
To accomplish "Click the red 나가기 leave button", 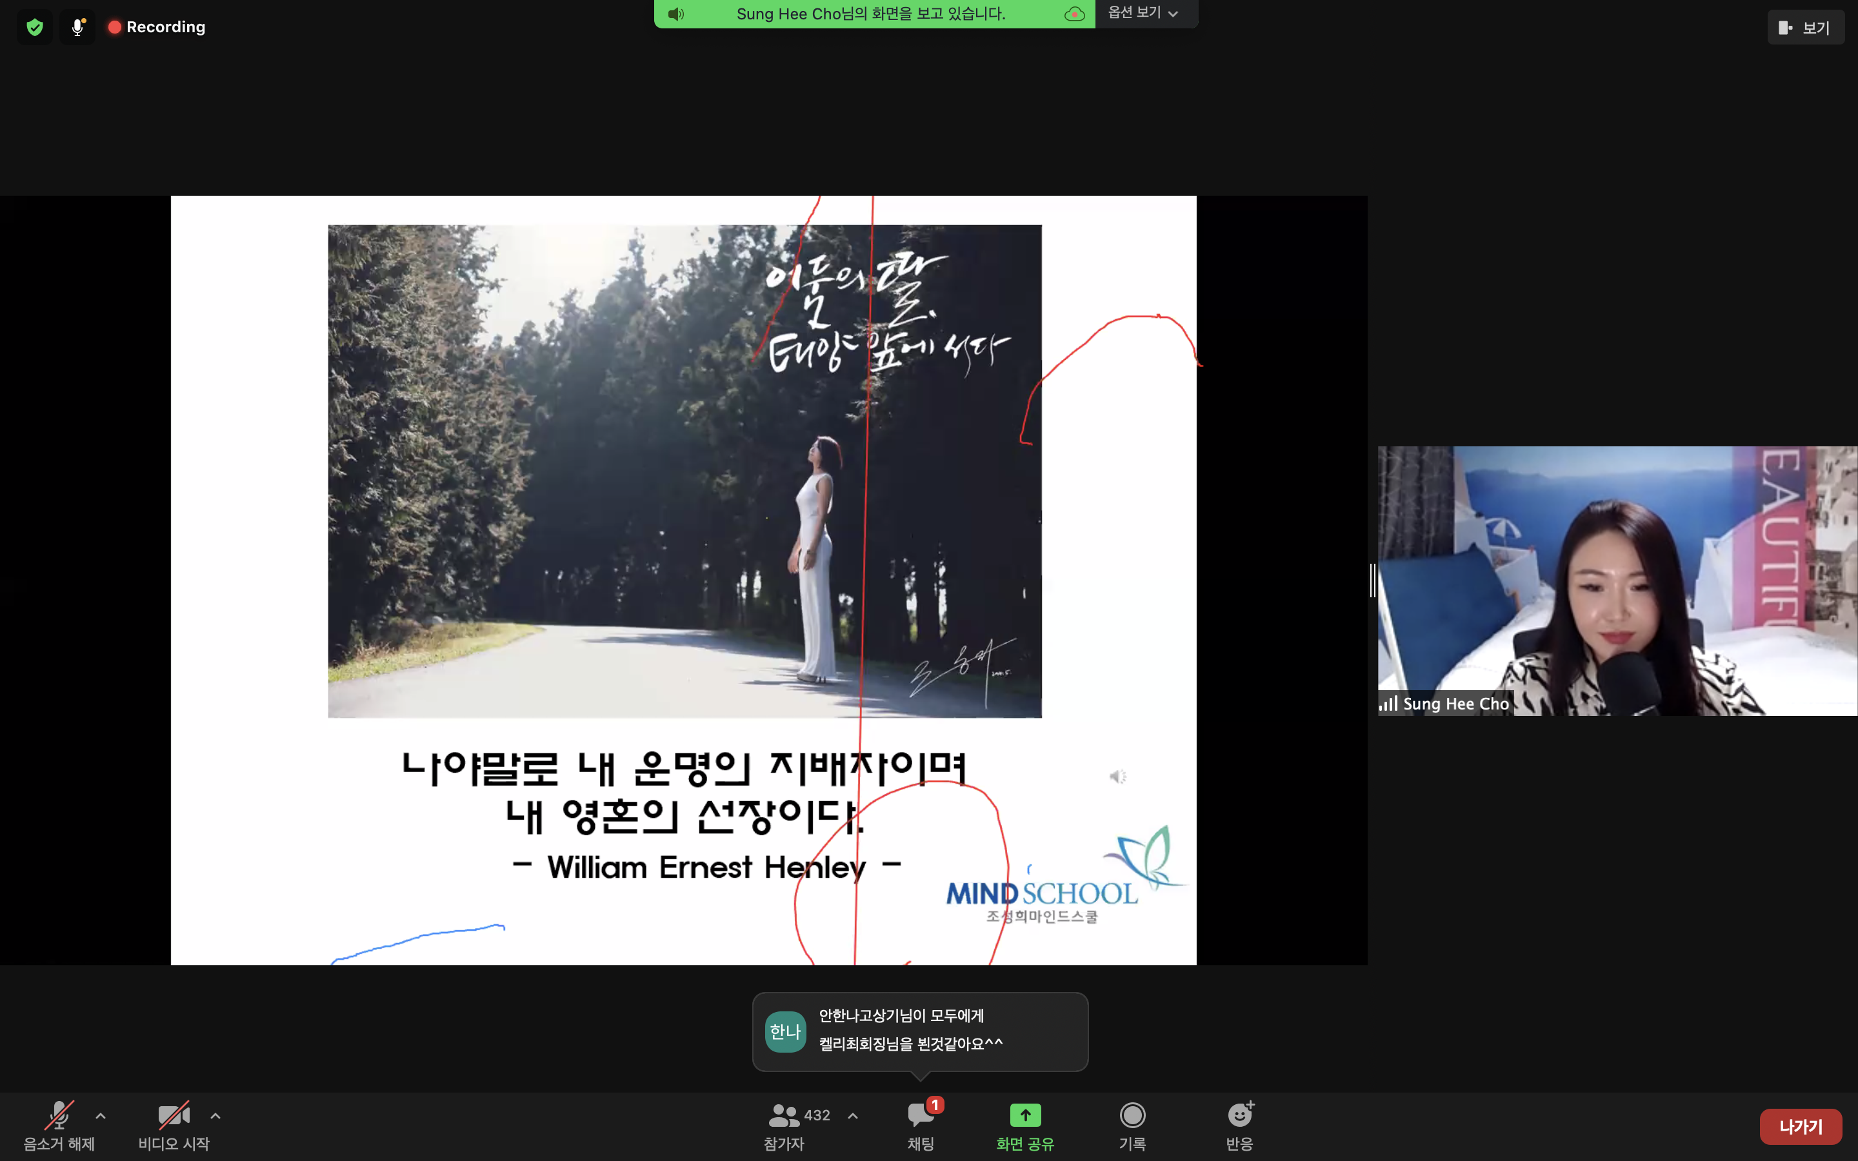I will [x=1801, y=1126].
